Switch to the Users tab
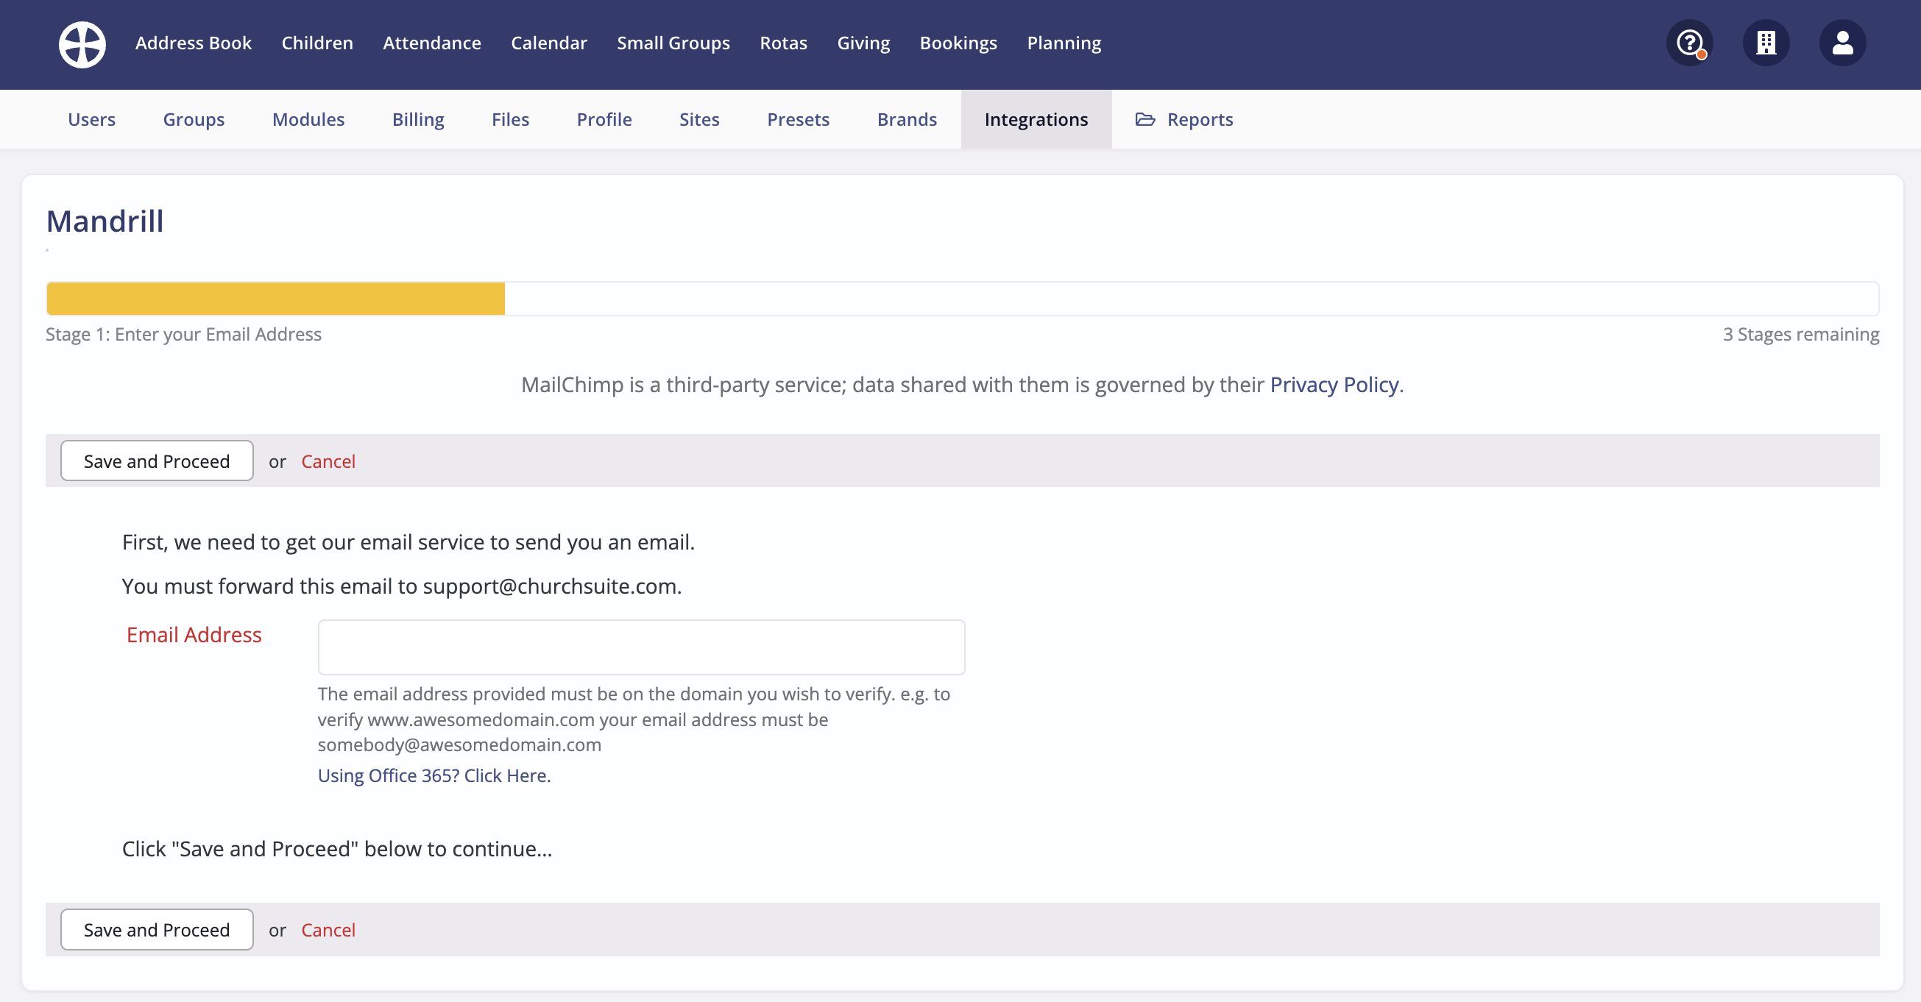Image resolution: width=1921 pixels, height=1002 pixels. tap(92, 119)
